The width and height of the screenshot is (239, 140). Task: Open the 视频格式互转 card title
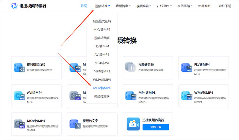[x=36, y=64]
